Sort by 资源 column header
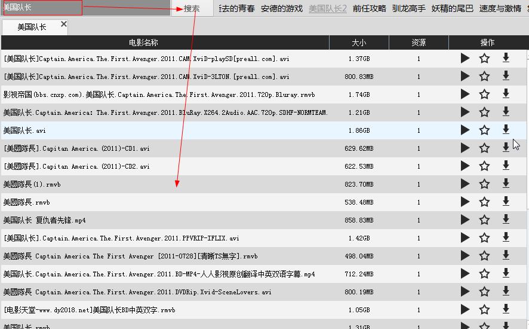Image resolution: width=529 pixels, height=329 pixels. [419, 42]
